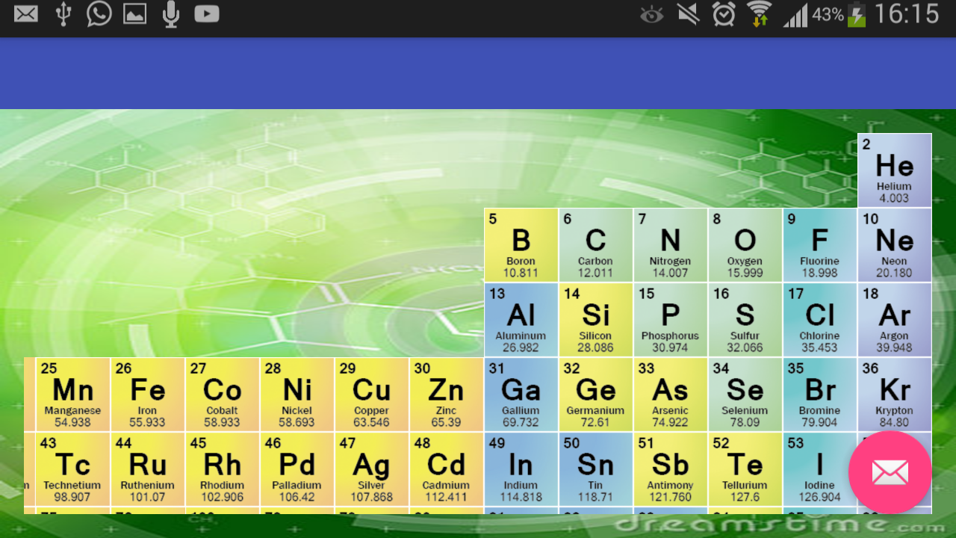Tap the battery charging icon
Screen dimensions: 956x538
tap(857, 14)
